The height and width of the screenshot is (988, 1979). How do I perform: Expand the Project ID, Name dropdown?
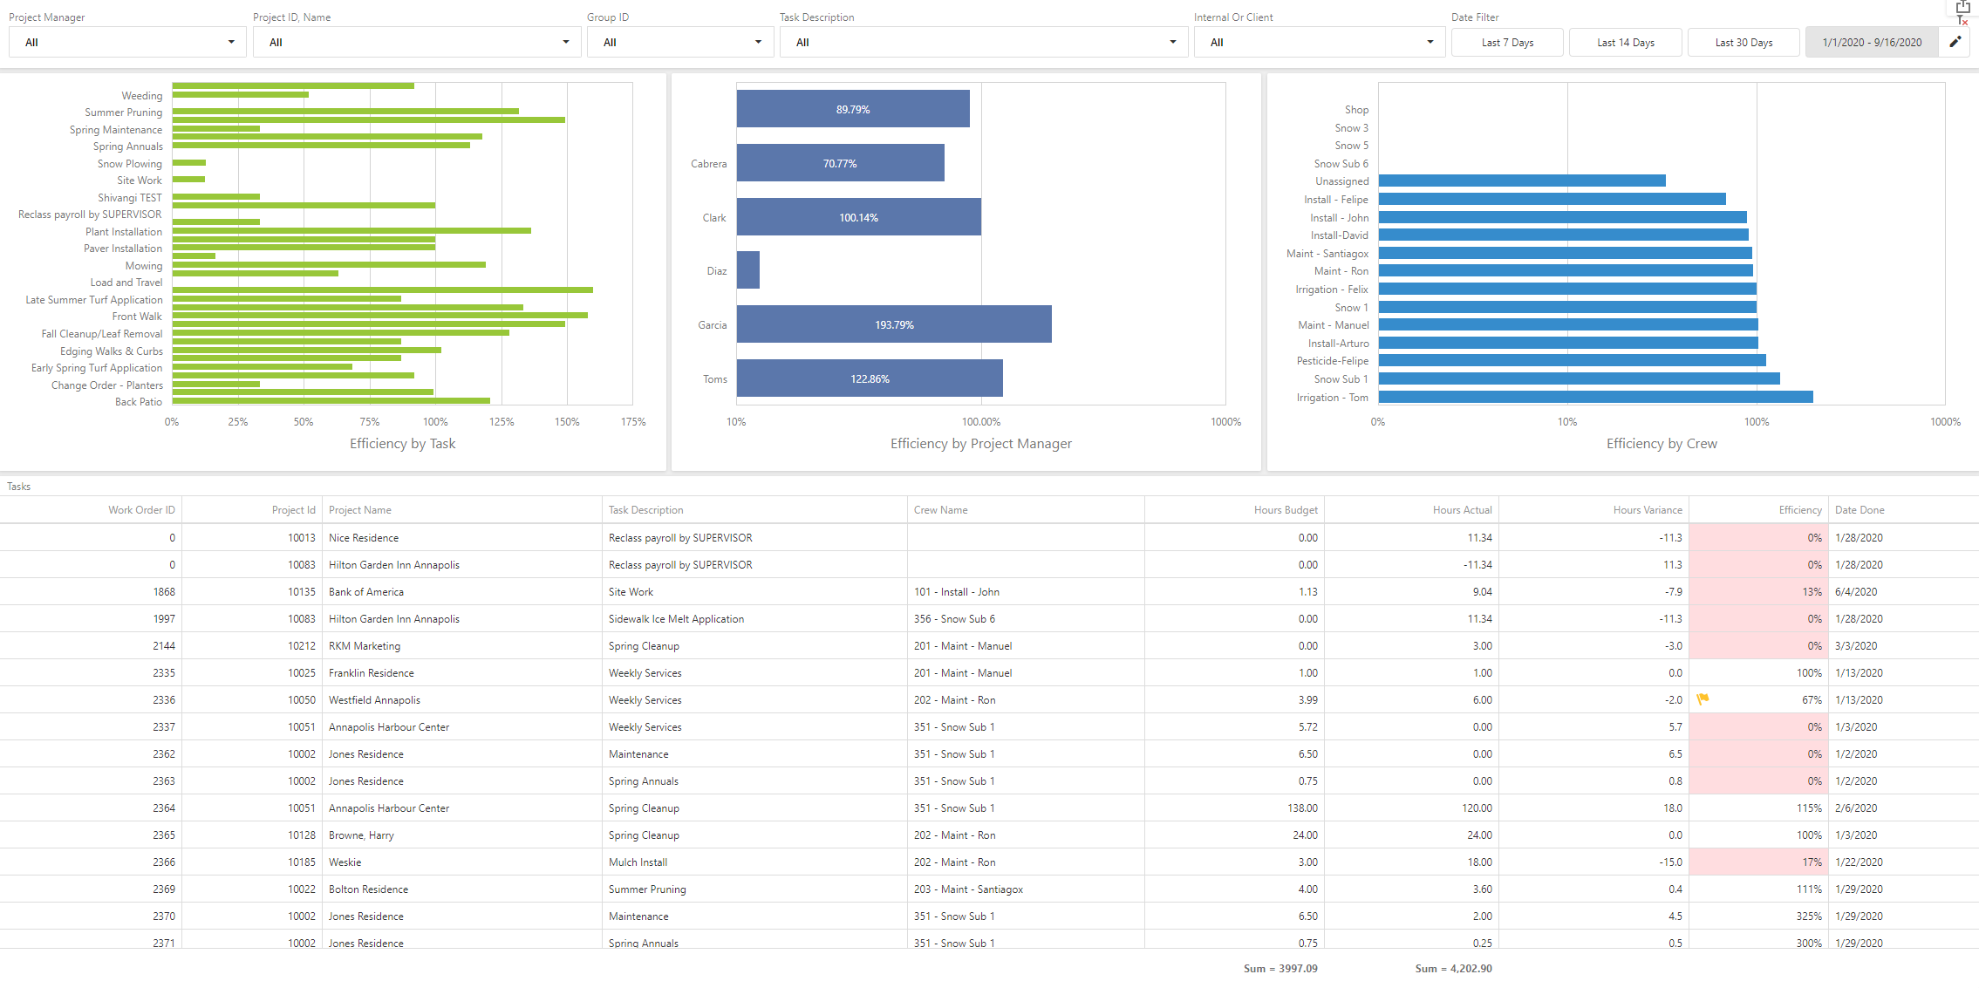point(417,43)
